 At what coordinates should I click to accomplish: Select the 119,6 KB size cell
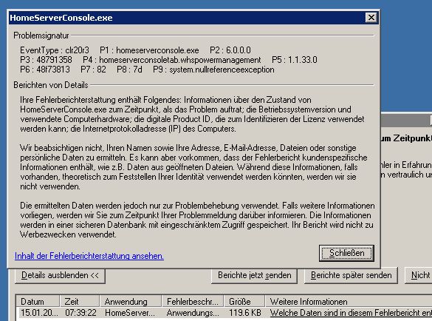[x=245, y=313]
